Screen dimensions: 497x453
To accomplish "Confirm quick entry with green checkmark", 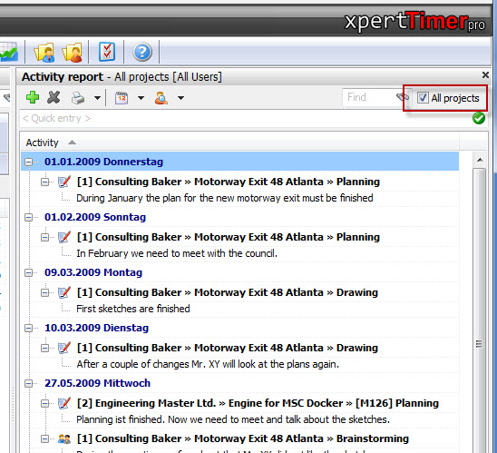I will point(479,118).
